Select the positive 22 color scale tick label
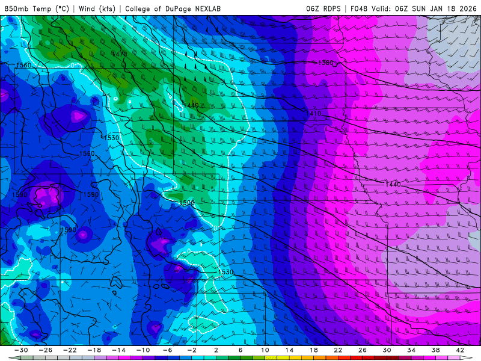Viewport: 481px width, 361px height. pos(338,350)
